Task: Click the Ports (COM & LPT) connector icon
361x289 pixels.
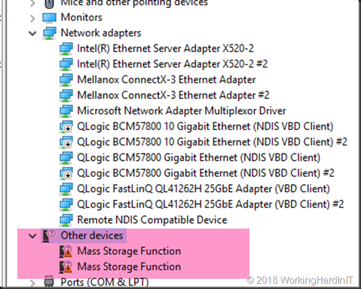Action: tap(49, 281)
